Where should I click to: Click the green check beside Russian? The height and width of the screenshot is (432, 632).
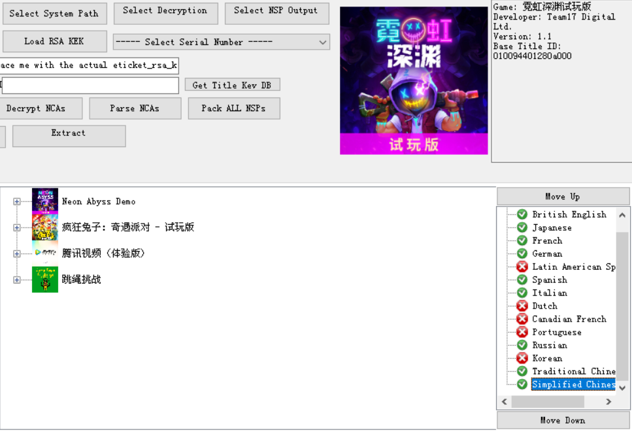point(522,345)
